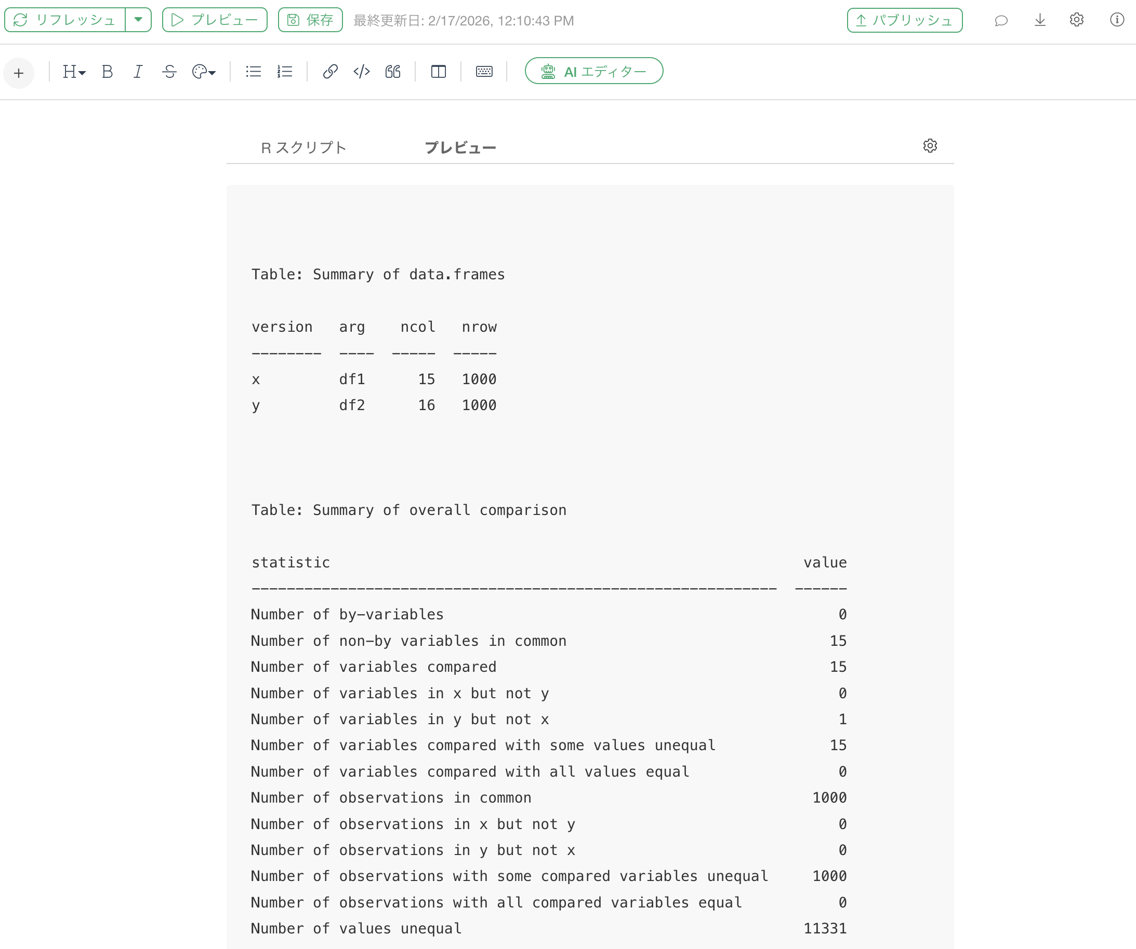Toggle bold formatting
This screenshot has width=1136, height=949.
[107, 71]
